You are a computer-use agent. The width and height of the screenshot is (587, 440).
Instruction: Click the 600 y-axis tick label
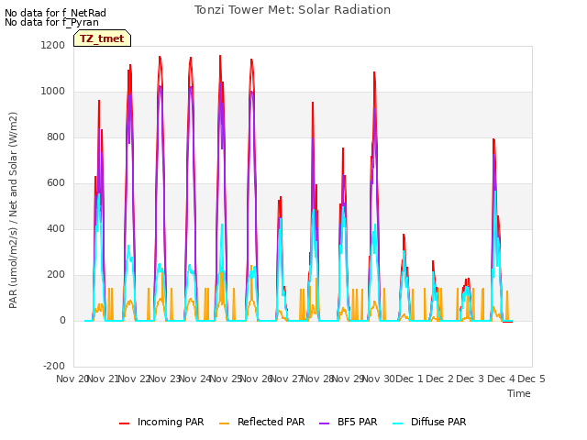click(56, 183)
